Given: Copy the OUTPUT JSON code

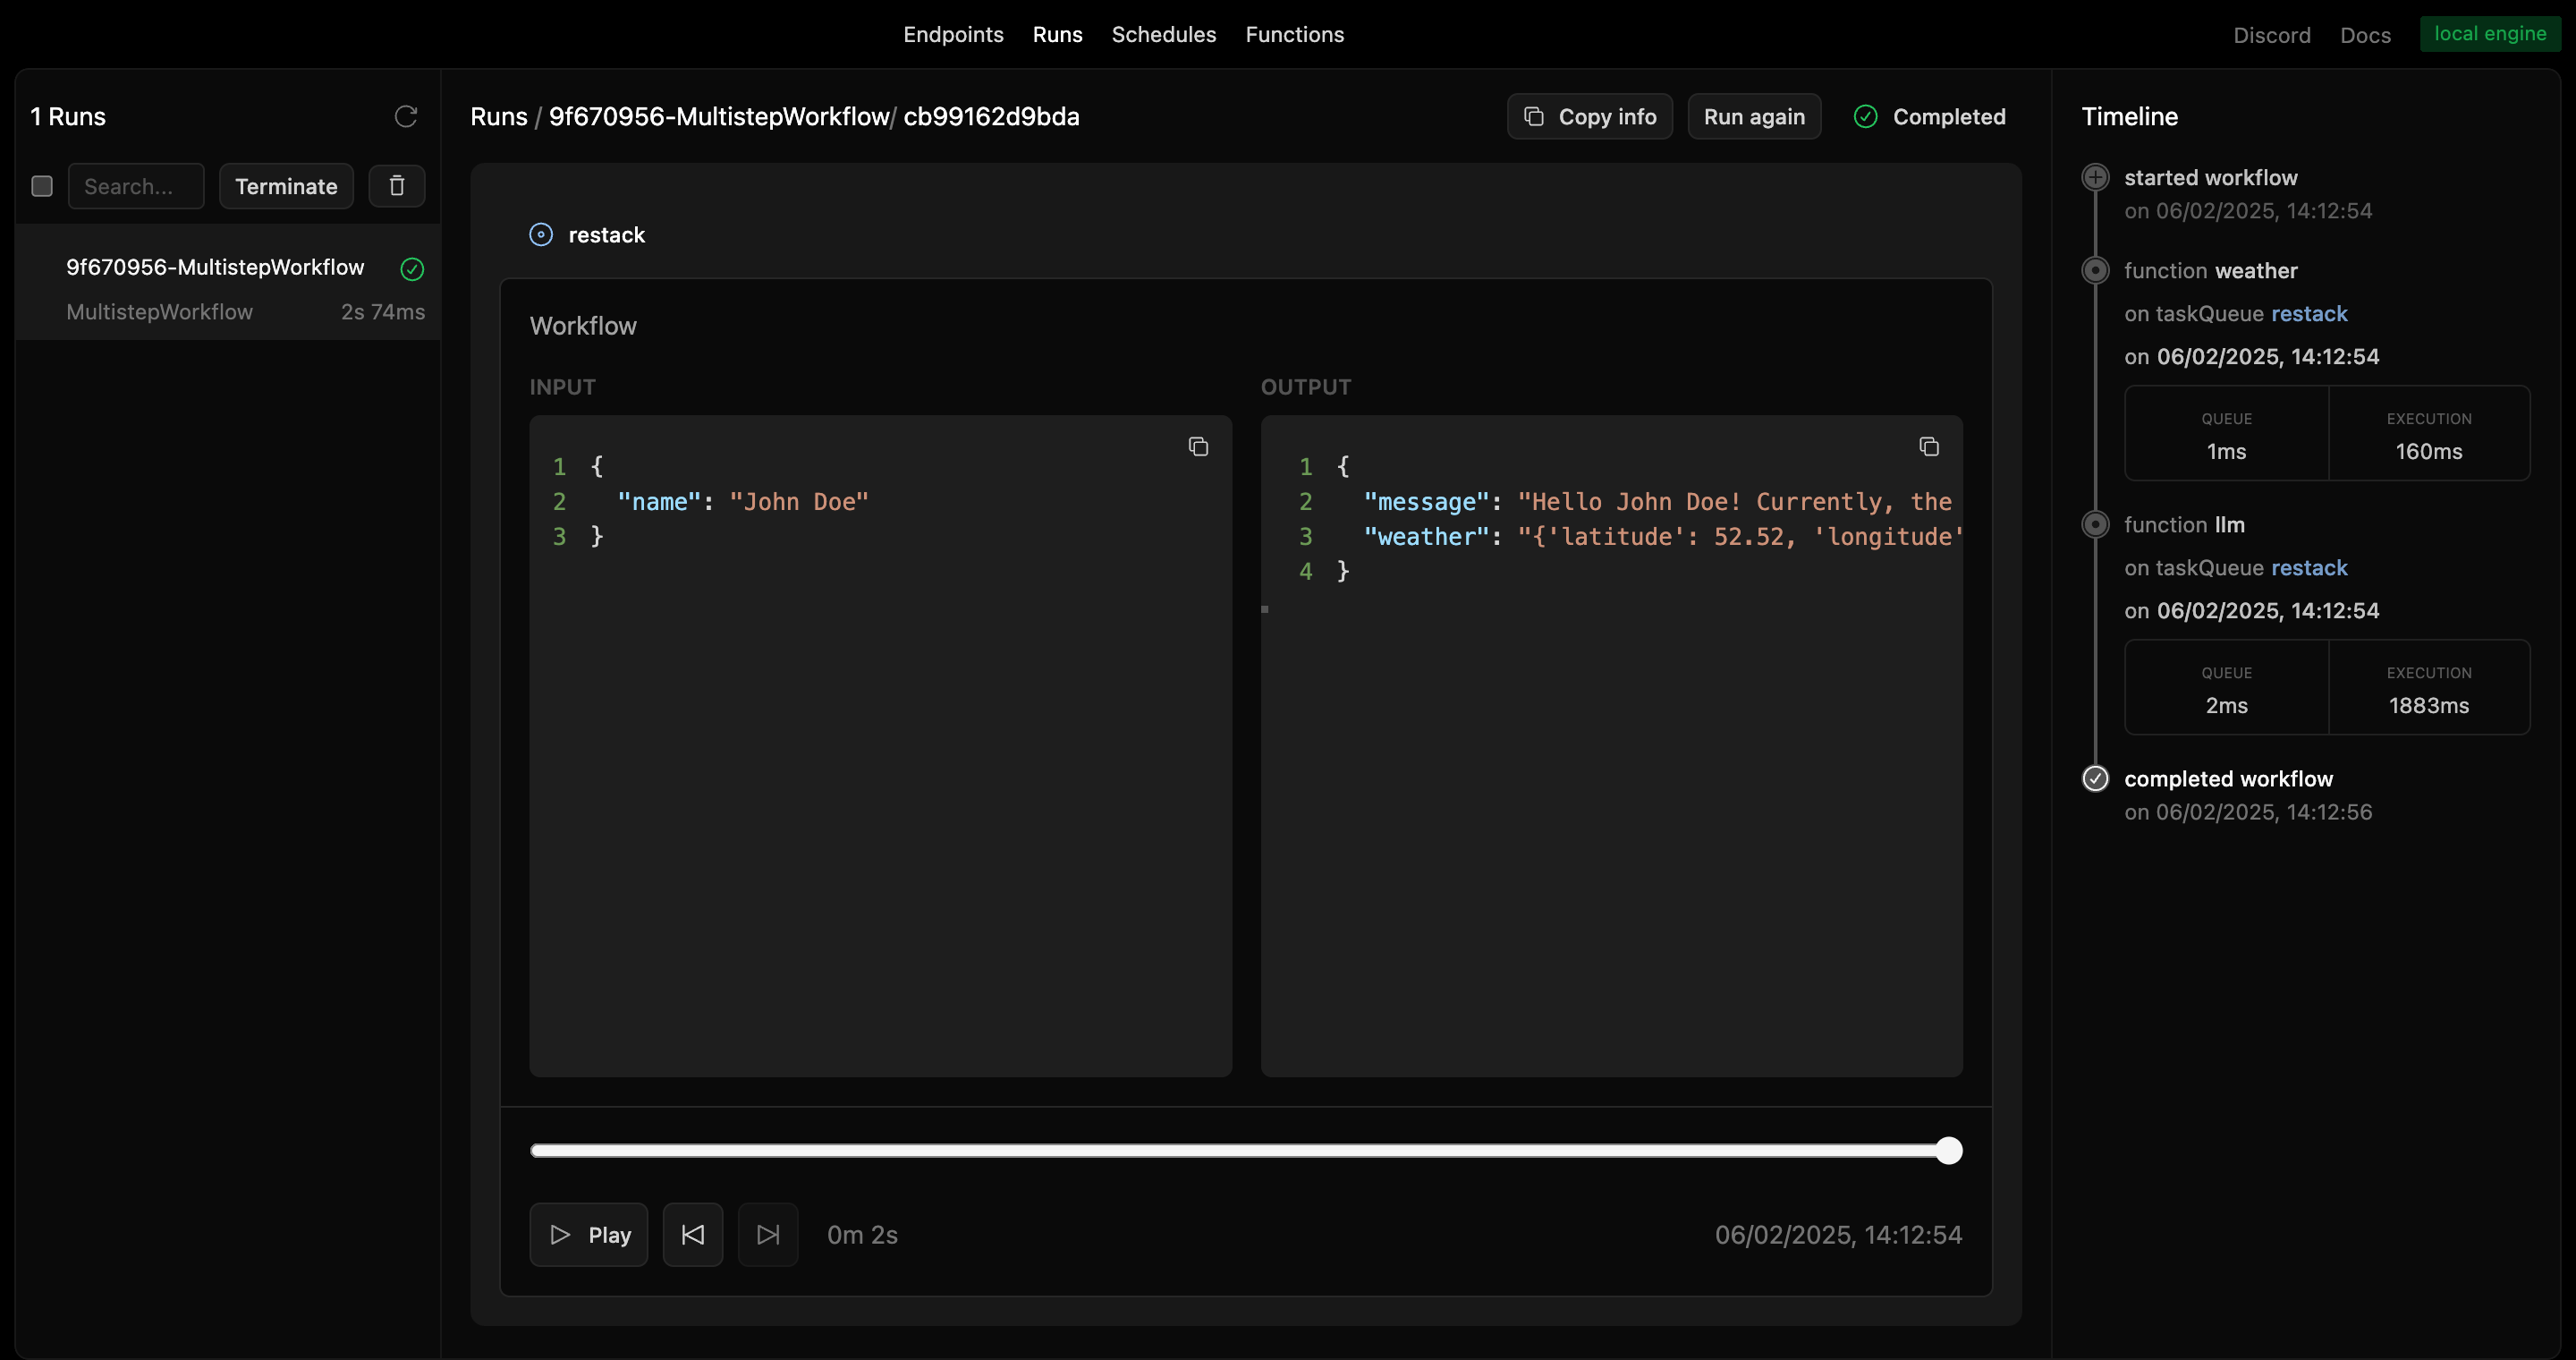Looking at the screenshot, I should [1928, 446].
